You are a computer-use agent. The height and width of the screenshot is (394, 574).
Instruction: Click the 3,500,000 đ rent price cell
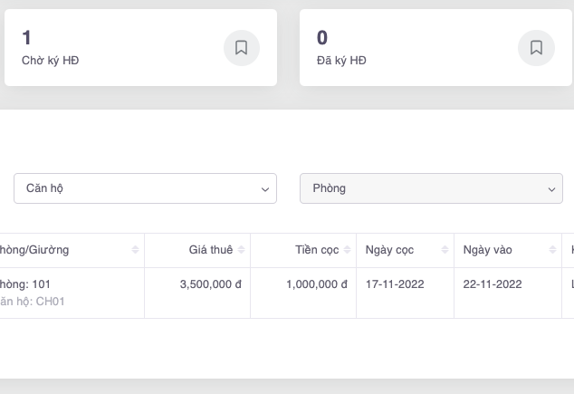210,284
